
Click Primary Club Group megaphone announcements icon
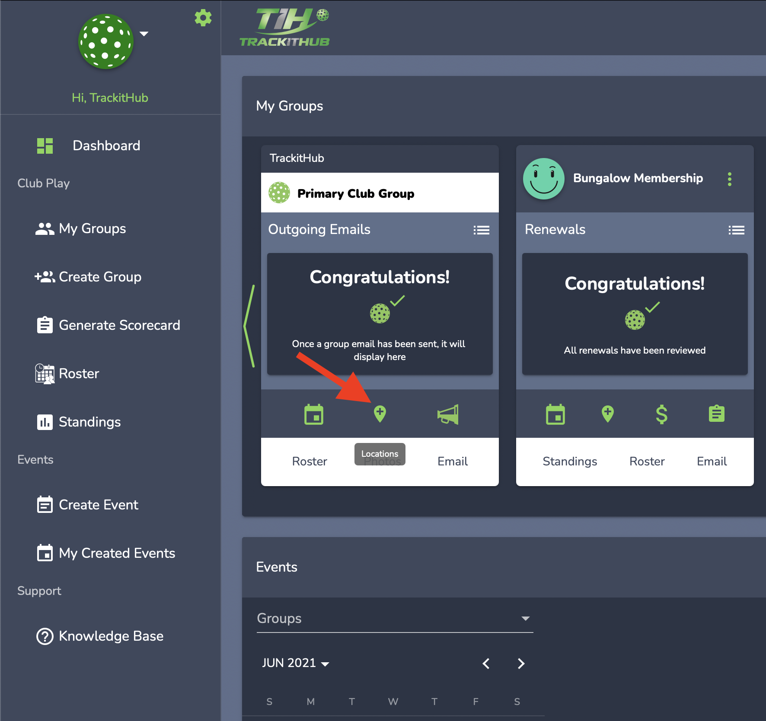pyautogui.click(x=448, y=414)
